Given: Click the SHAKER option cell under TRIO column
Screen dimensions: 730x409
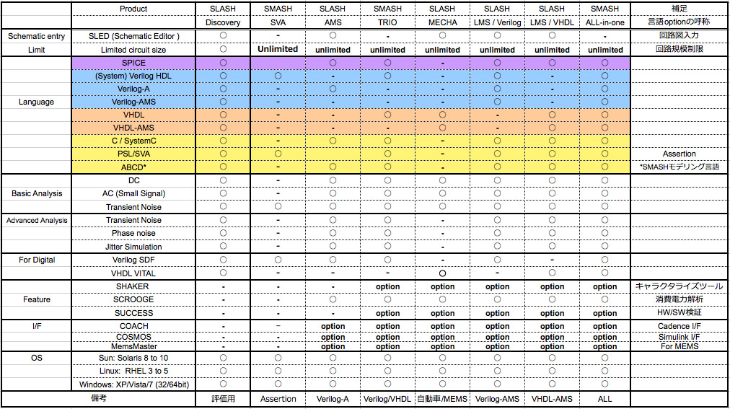Looking at the screenshot, I should point(387,286).
